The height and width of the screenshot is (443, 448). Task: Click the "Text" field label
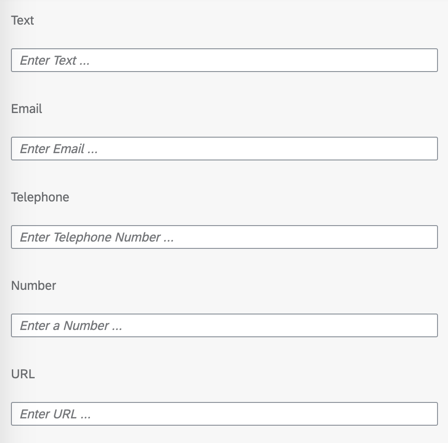tap(22, 21)
